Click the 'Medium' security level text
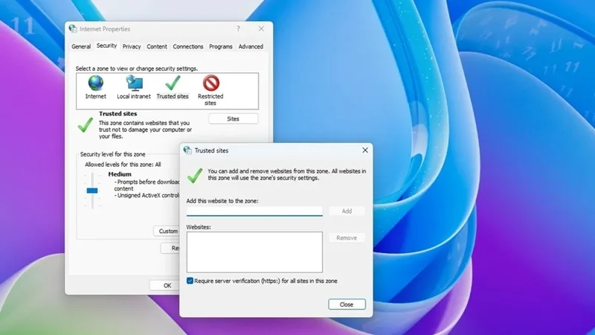 [x=120, y=174]
